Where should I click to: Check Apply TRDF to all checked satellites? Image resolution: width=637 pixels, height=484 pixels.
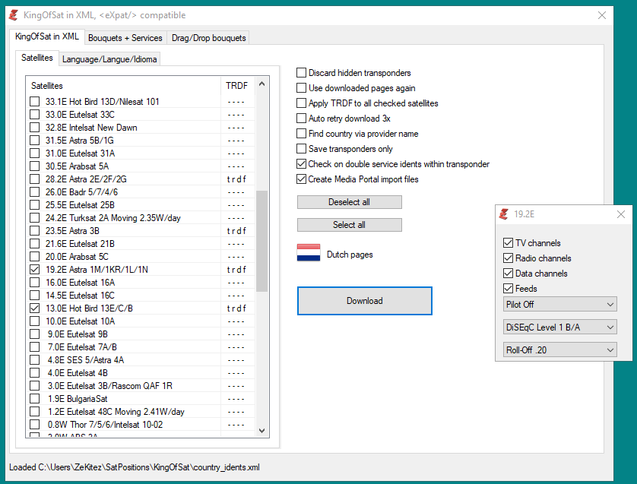301,103
